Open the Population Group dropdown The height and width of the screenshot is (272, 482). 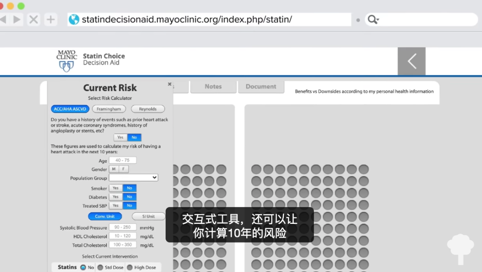tap(134, 178)
